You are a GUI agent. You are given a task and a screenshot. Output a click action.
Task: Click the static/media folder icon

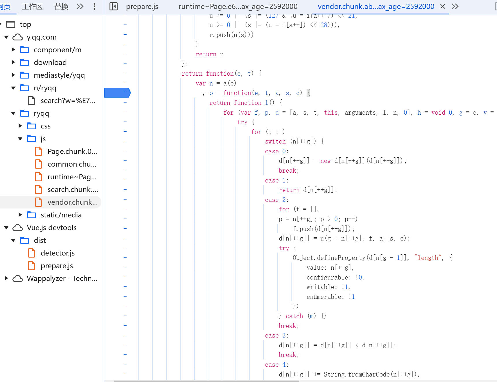tap(31, 215)
